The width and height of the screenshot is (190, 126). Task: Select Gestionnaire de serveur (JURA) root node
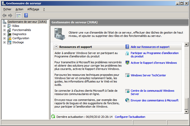[27, 22]
